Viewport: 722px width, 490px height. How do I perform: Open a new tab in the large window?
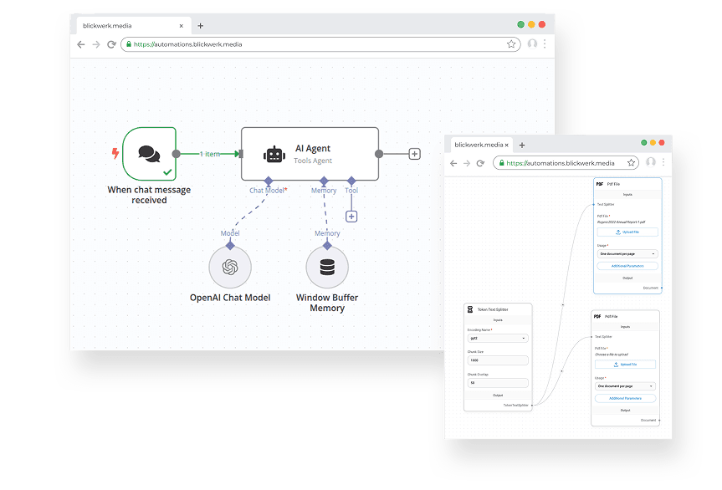click(200, 26)
